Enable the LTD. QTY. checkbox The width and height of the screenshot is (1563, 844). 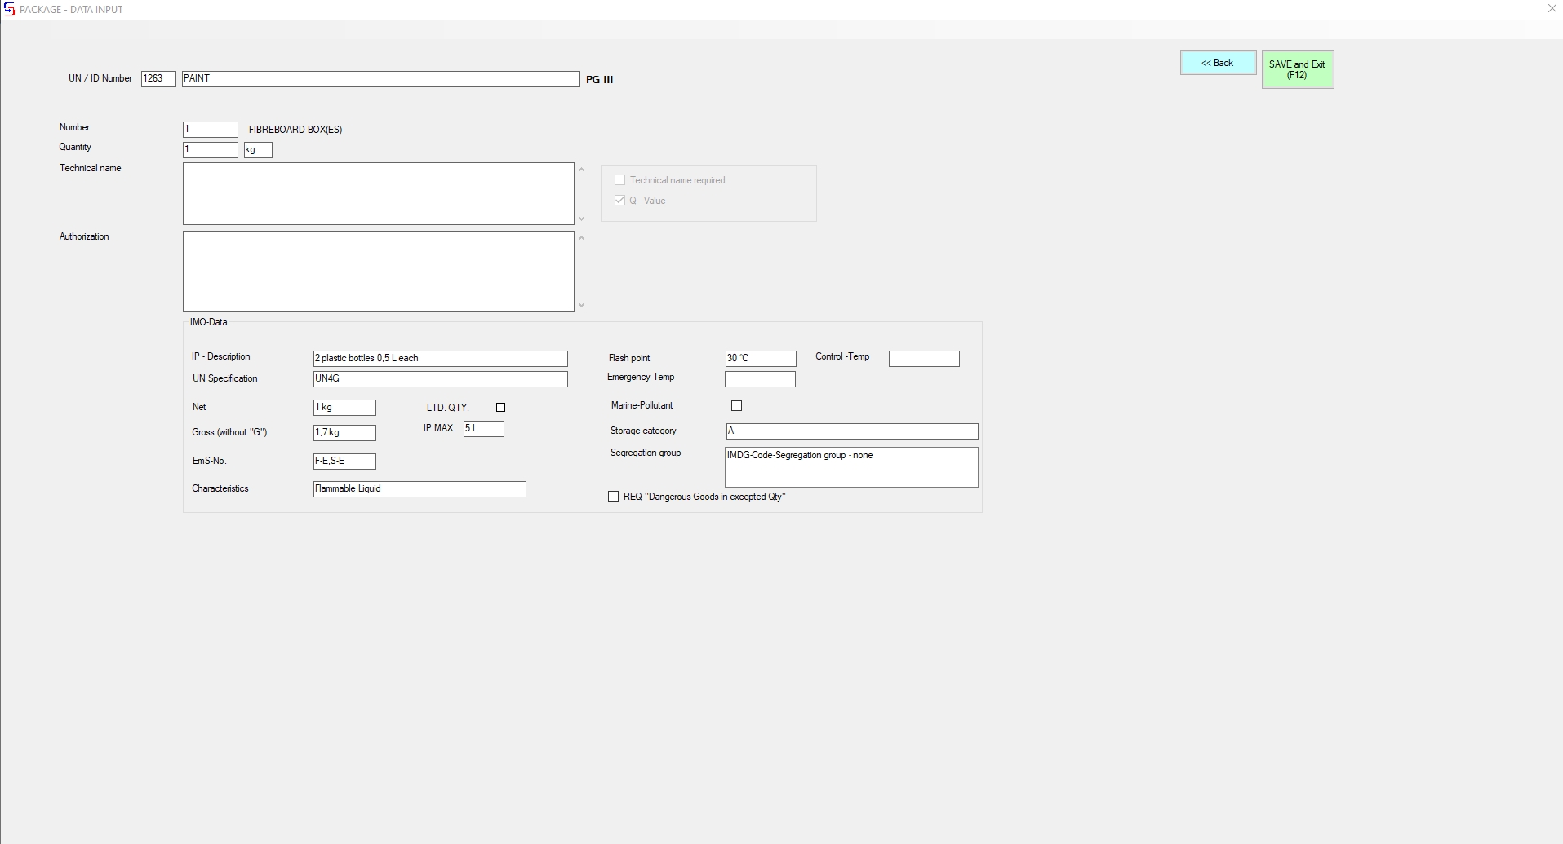(x=501, y=408)
